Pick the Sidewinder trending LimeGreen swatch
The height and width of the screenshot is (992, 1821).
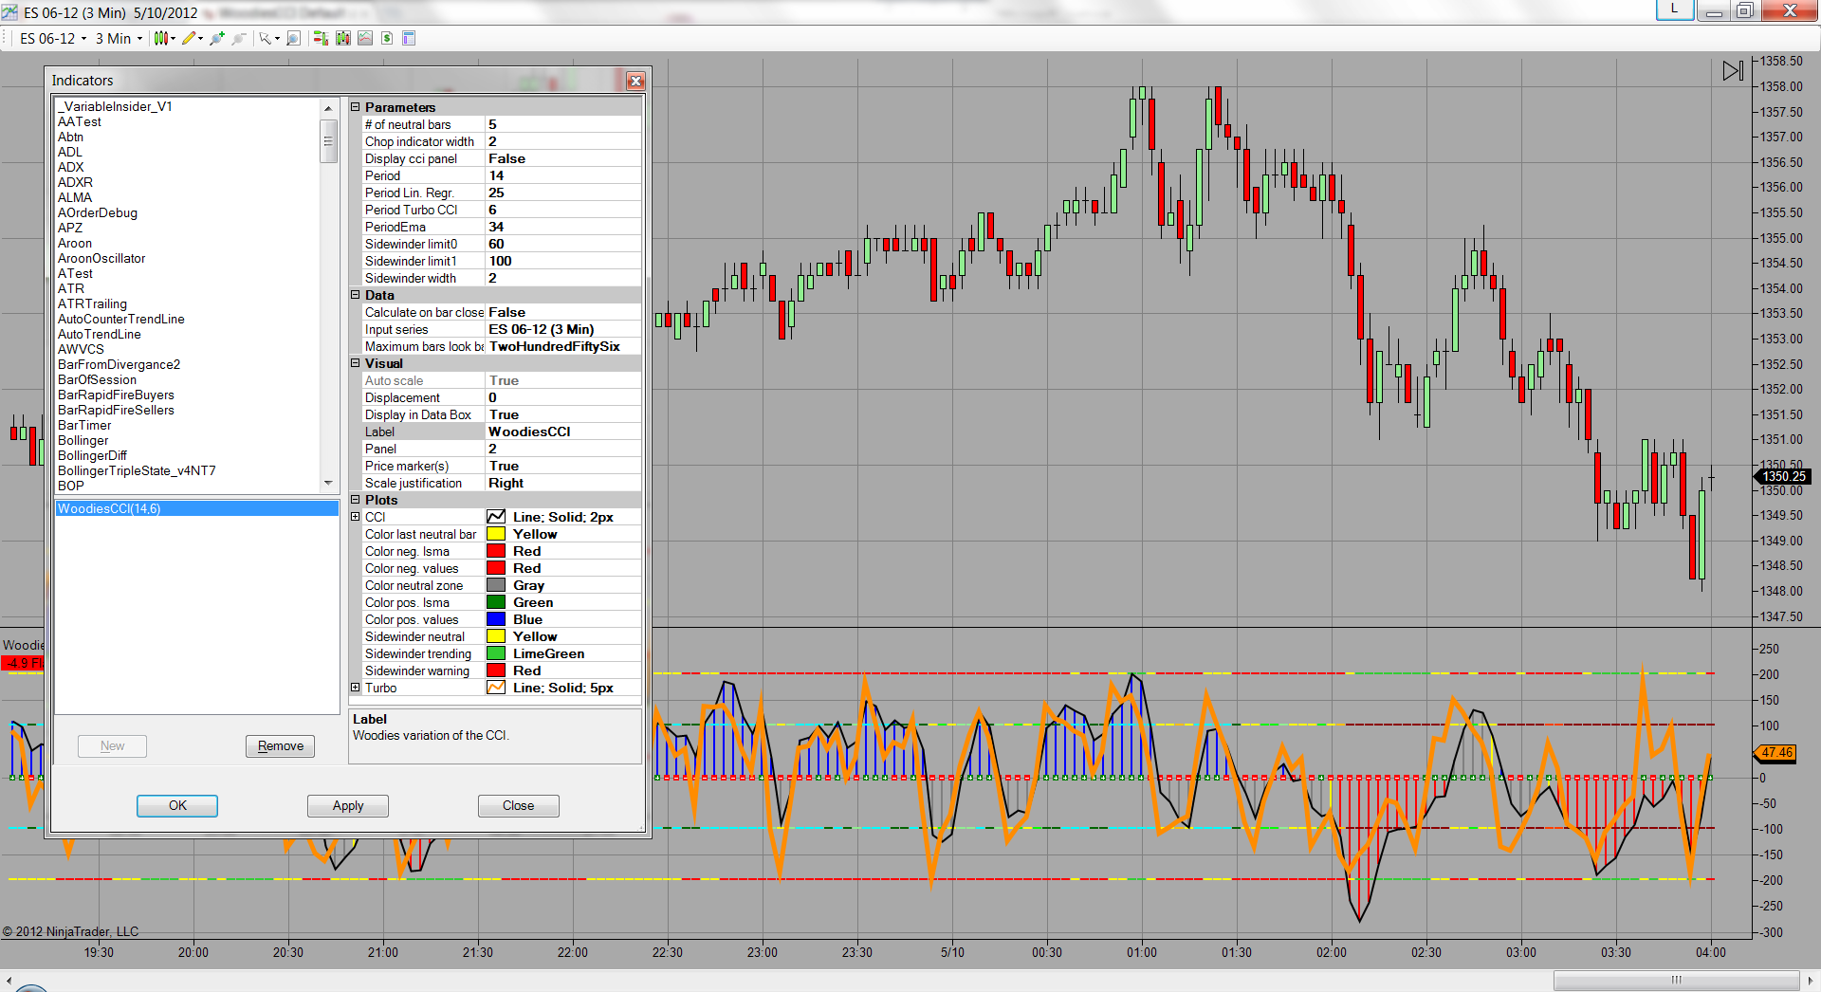point(496,653)
